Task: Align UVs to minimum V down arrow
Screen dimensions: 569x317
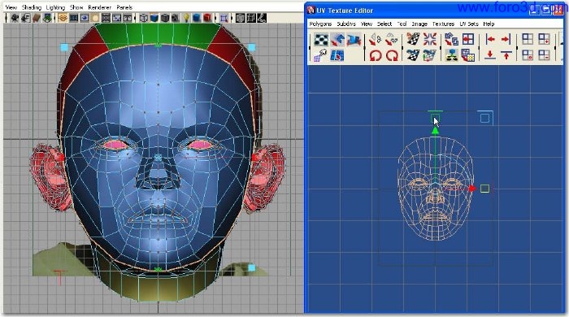Action: (490, 55)
